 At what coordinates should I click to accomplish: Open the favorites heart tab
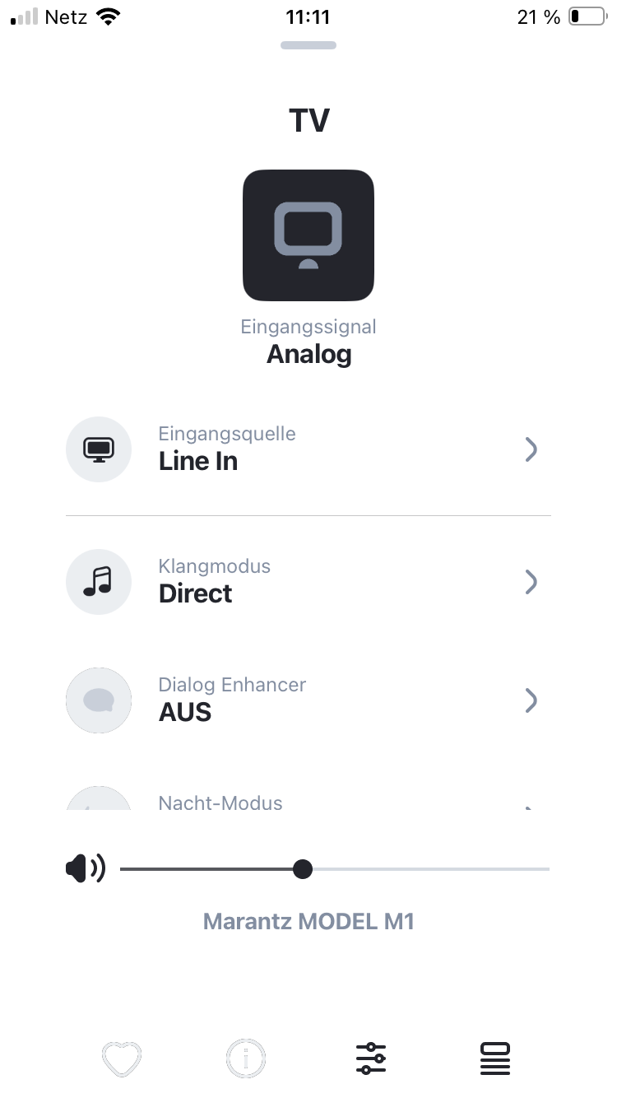(x=122, y=1058)
